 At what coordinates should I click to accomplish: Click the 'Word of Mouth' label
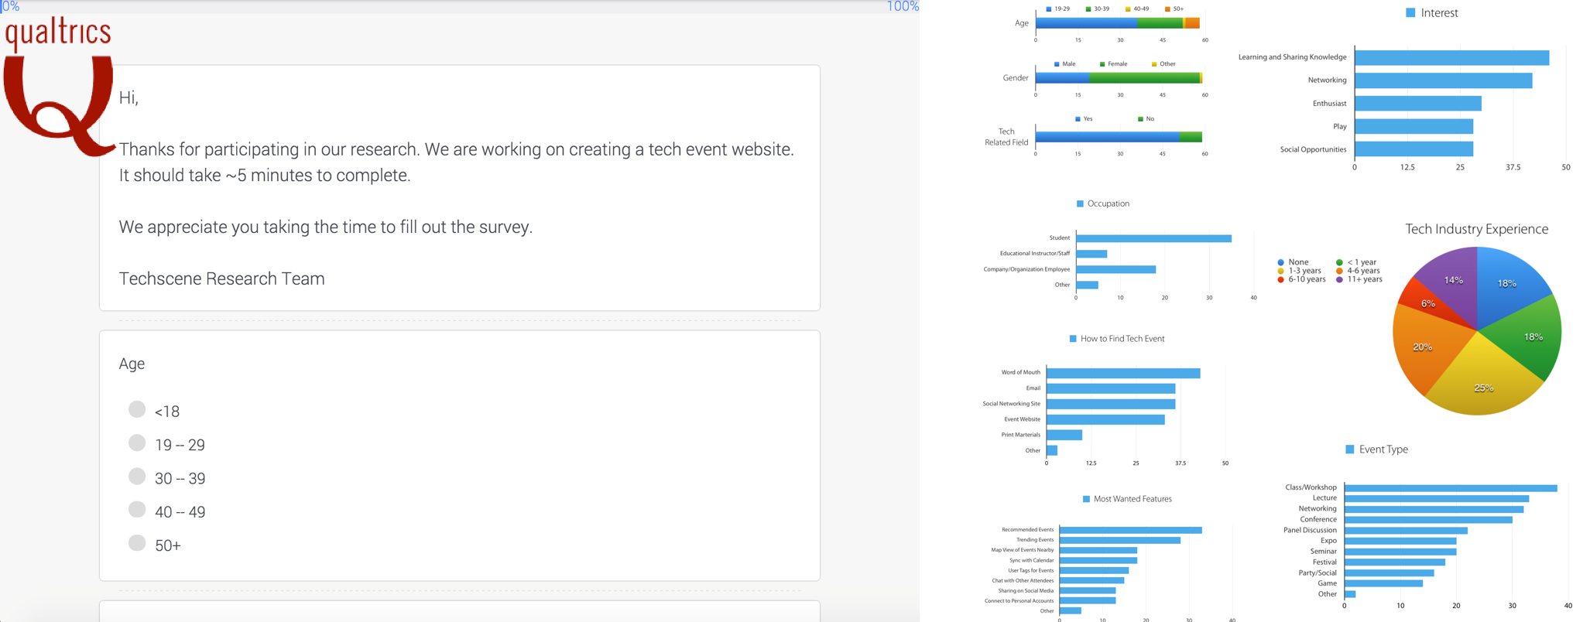click(1021, 373)
